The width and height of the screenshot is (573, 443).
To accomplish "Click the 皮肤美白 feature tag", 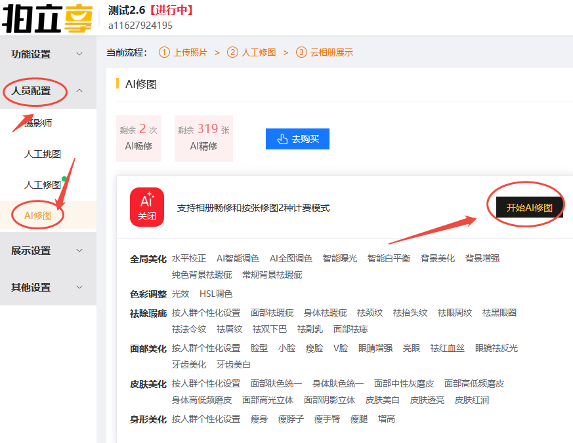I will point(383,400).
